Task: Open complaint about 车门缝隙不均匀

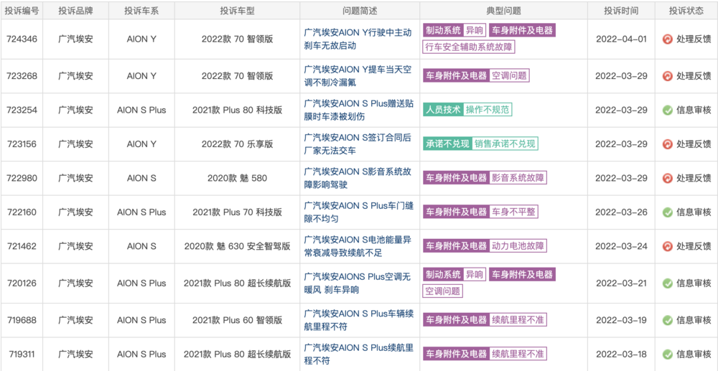Action: (358, 212)
